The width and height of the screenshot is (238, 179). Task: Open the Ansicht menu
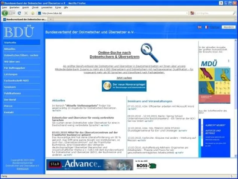point(26,8)
